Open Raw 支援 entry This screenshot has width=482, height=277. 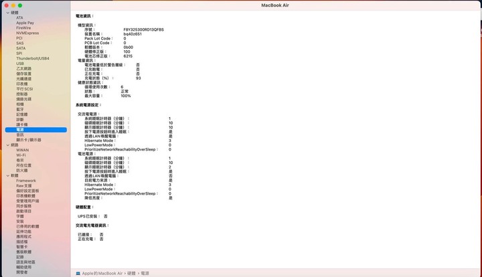tap(24, 186)
